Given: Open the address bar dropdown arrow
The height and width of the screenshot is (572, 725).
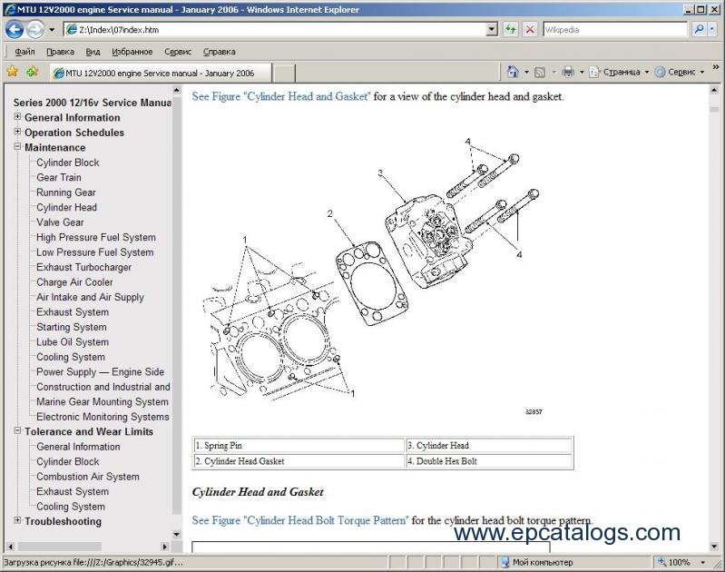Looking at the screenshot, I should (492, 29).
